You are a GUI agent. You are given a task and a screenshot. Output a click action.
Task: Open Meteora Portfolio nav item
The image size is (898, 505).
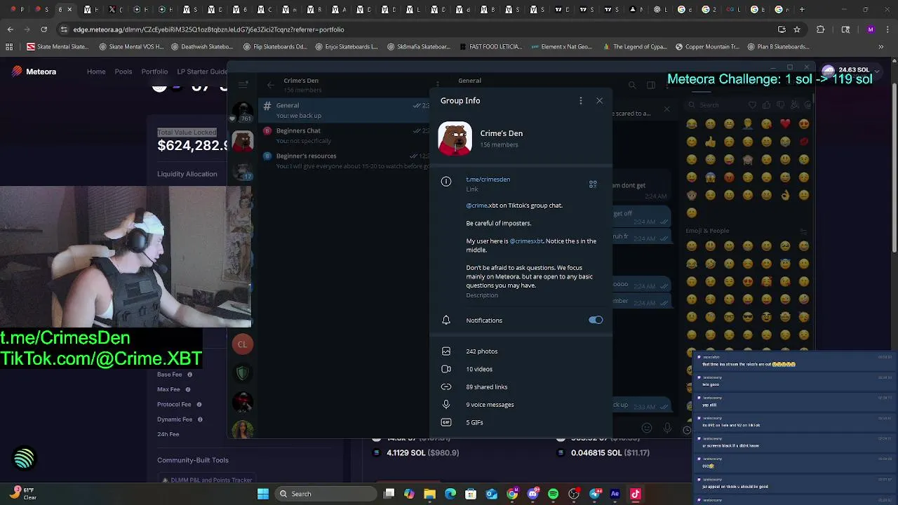pyautogui.click(x=154, y=72)
